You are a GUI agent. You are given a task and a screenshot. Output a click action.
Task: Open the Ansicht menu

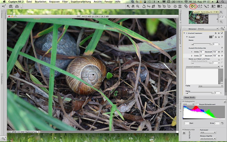point(98,2)
